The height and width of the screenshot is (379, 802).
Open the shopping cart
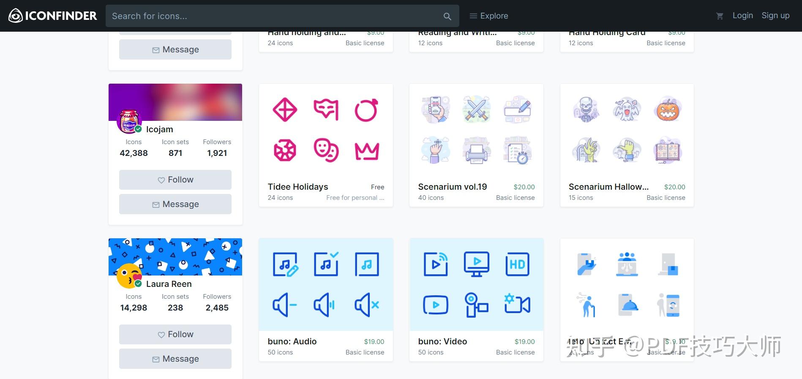(x=720, y=16)
